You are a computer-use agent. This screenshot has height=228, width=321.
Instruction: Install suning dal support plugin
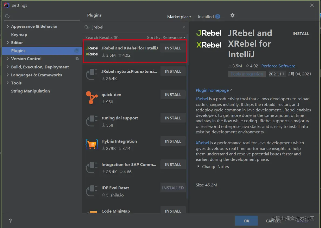coord(173,118)
